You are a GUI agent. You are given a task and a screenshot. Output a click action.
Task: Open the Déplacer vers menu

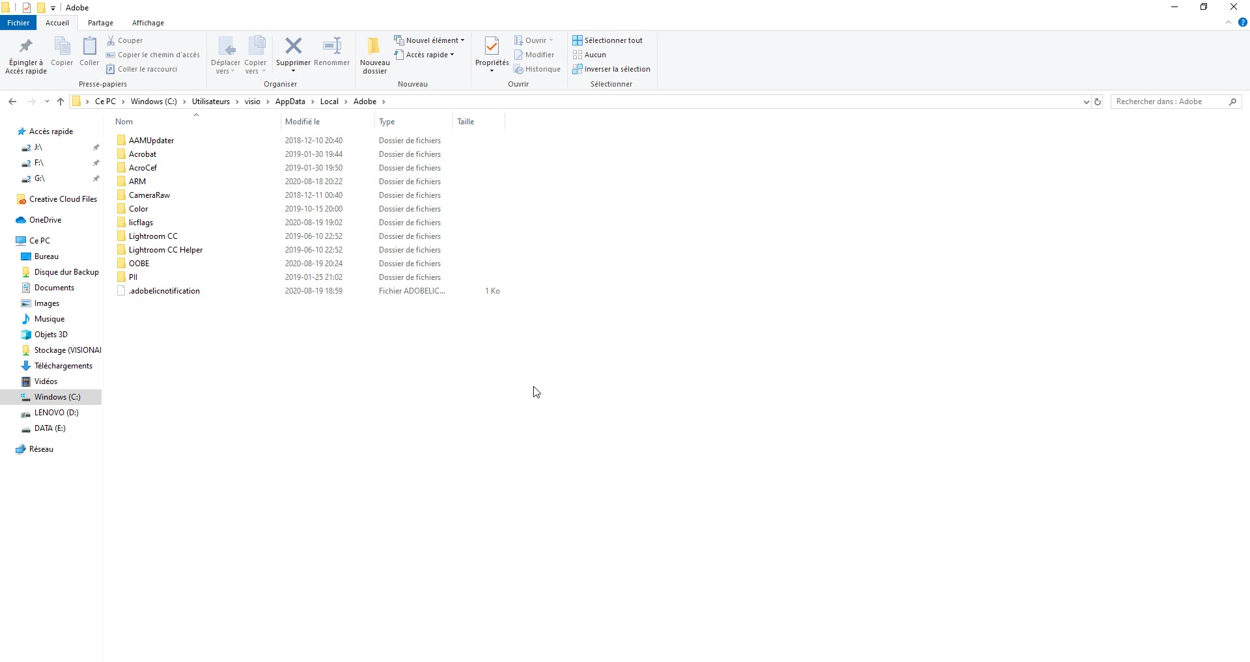pos(225,55)
